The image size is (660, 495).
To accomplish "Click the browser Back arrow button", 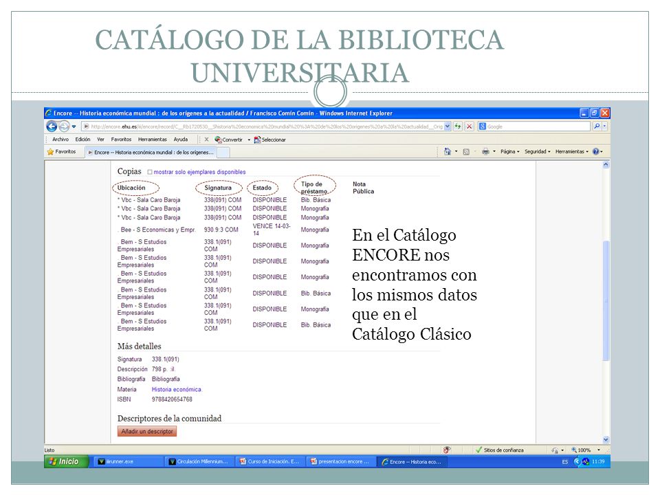I will pyautogui.click(x=52, y=126).
